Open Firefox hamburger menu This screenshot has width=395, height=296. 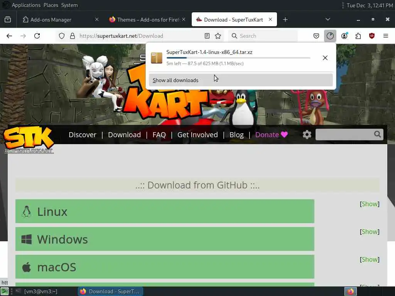pos(386,36)
